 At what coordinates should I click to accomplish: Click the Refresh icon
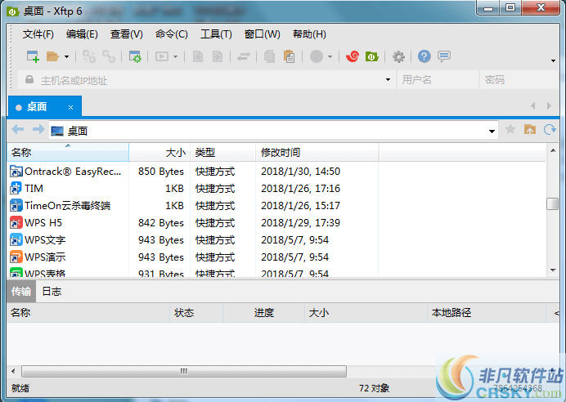[550, 129]
